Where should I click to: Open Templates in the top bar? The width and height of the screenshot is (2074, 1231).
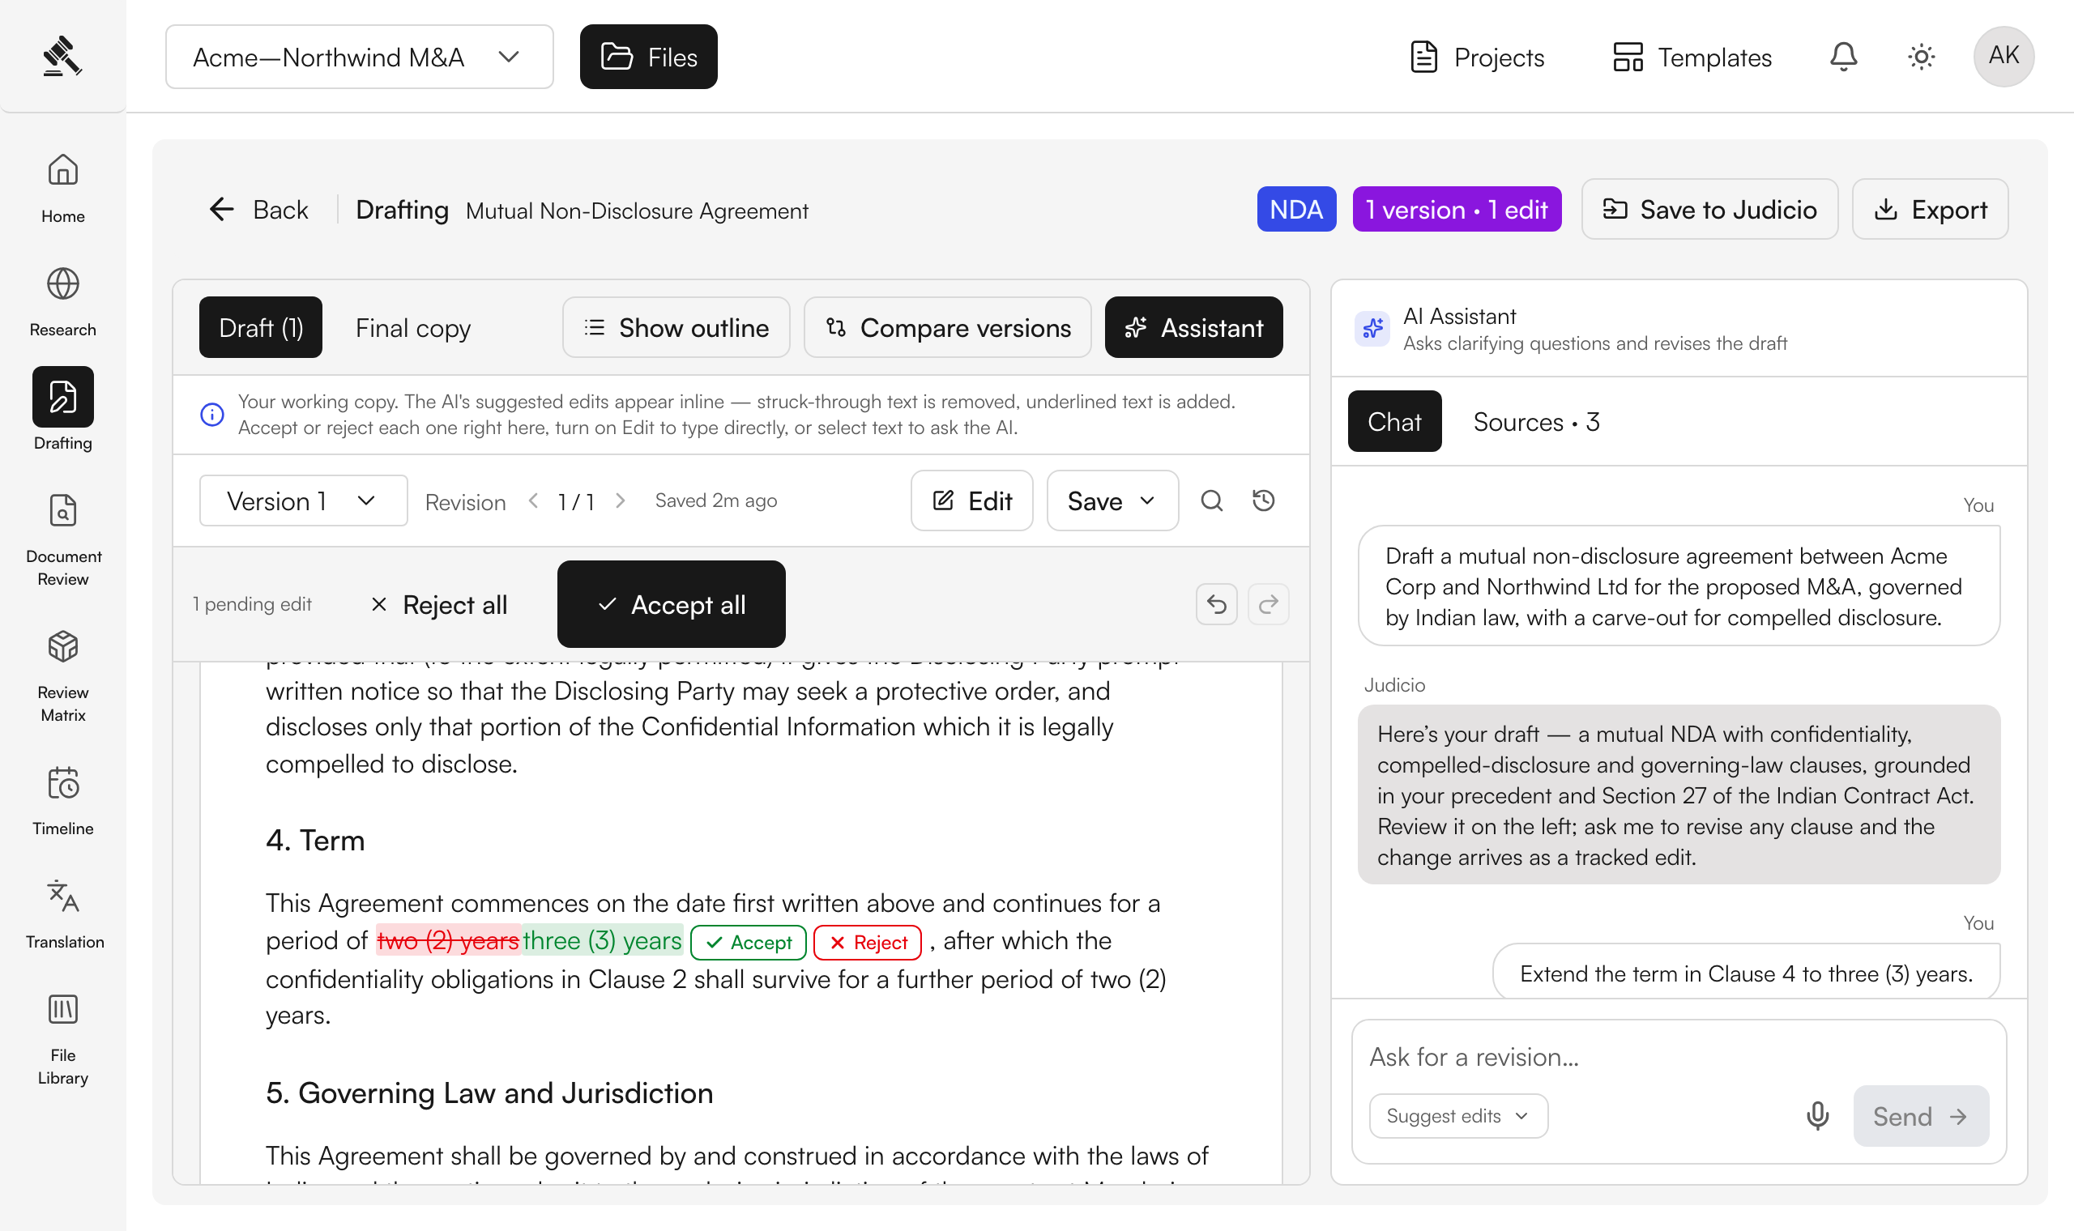pyautogui.click(x=1692, y=57)
